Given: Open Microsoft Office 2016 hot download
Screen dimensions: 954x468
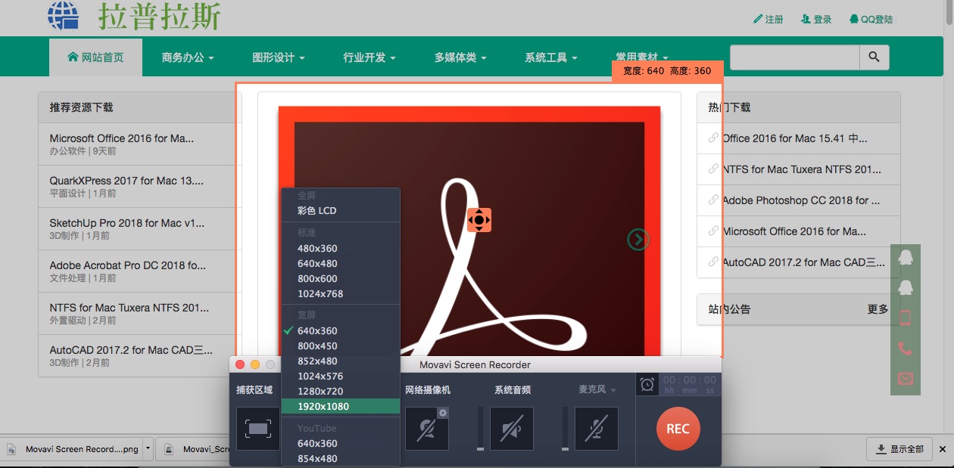Looking at the screenshot, I should tap(794, 231).
